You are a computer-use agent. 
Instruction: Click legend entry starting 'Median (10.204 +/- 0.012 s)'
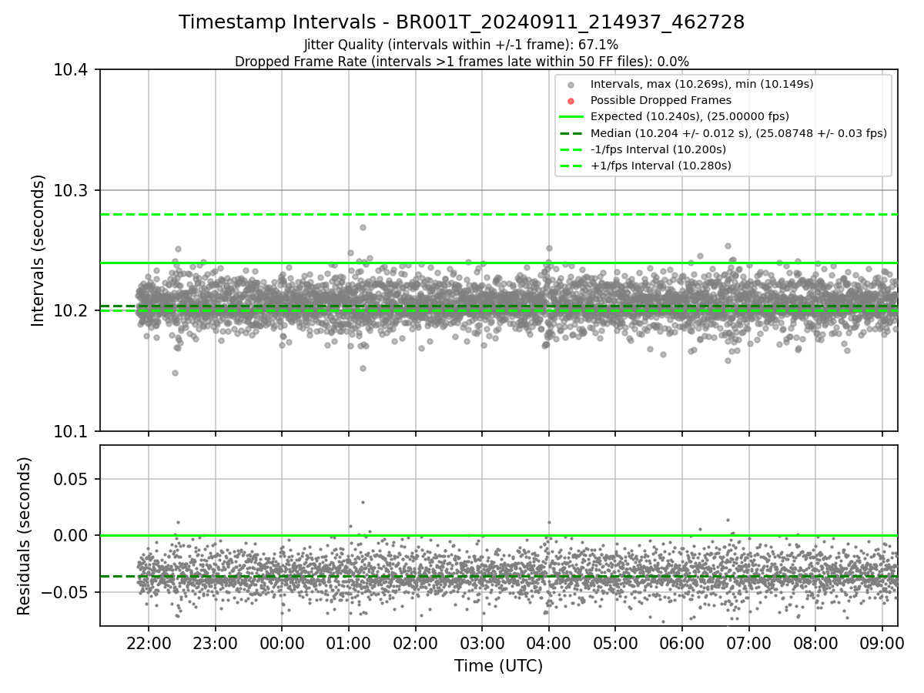pos(738,133)
